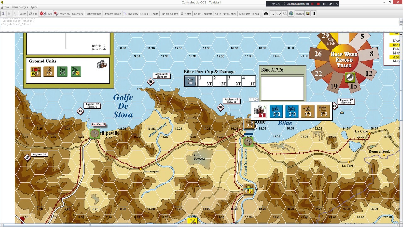The height and width of the screenshot is (227, 403).
Task: Click the yellow counter detail icon beside Range
Action: point(308,14)
